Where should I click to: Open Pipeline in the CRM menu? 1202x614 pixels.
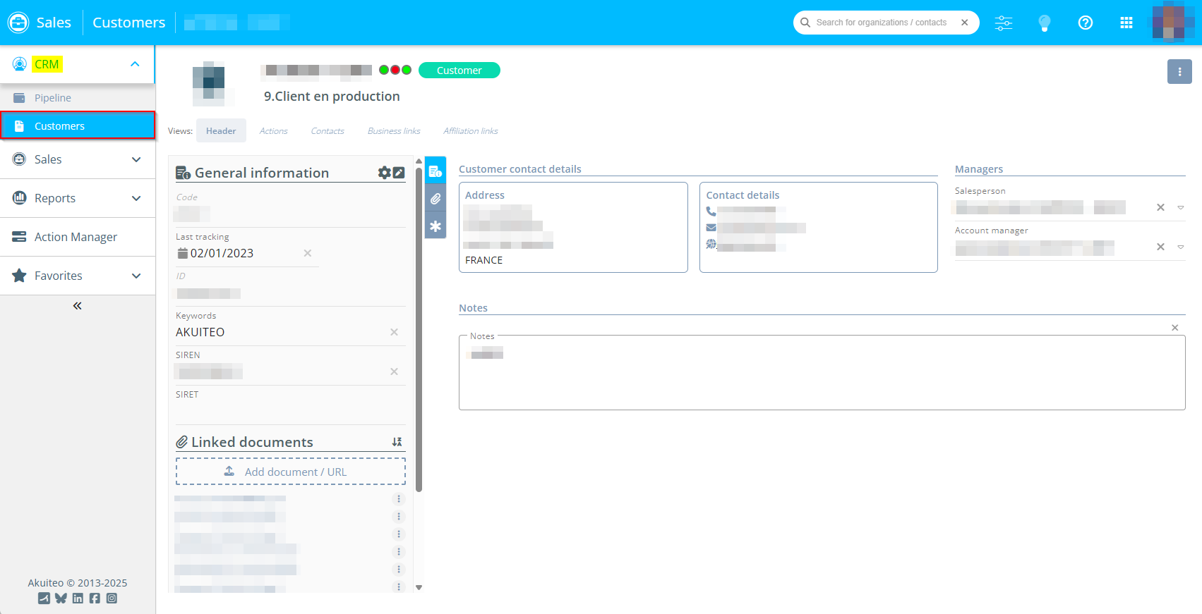[53, 98]
